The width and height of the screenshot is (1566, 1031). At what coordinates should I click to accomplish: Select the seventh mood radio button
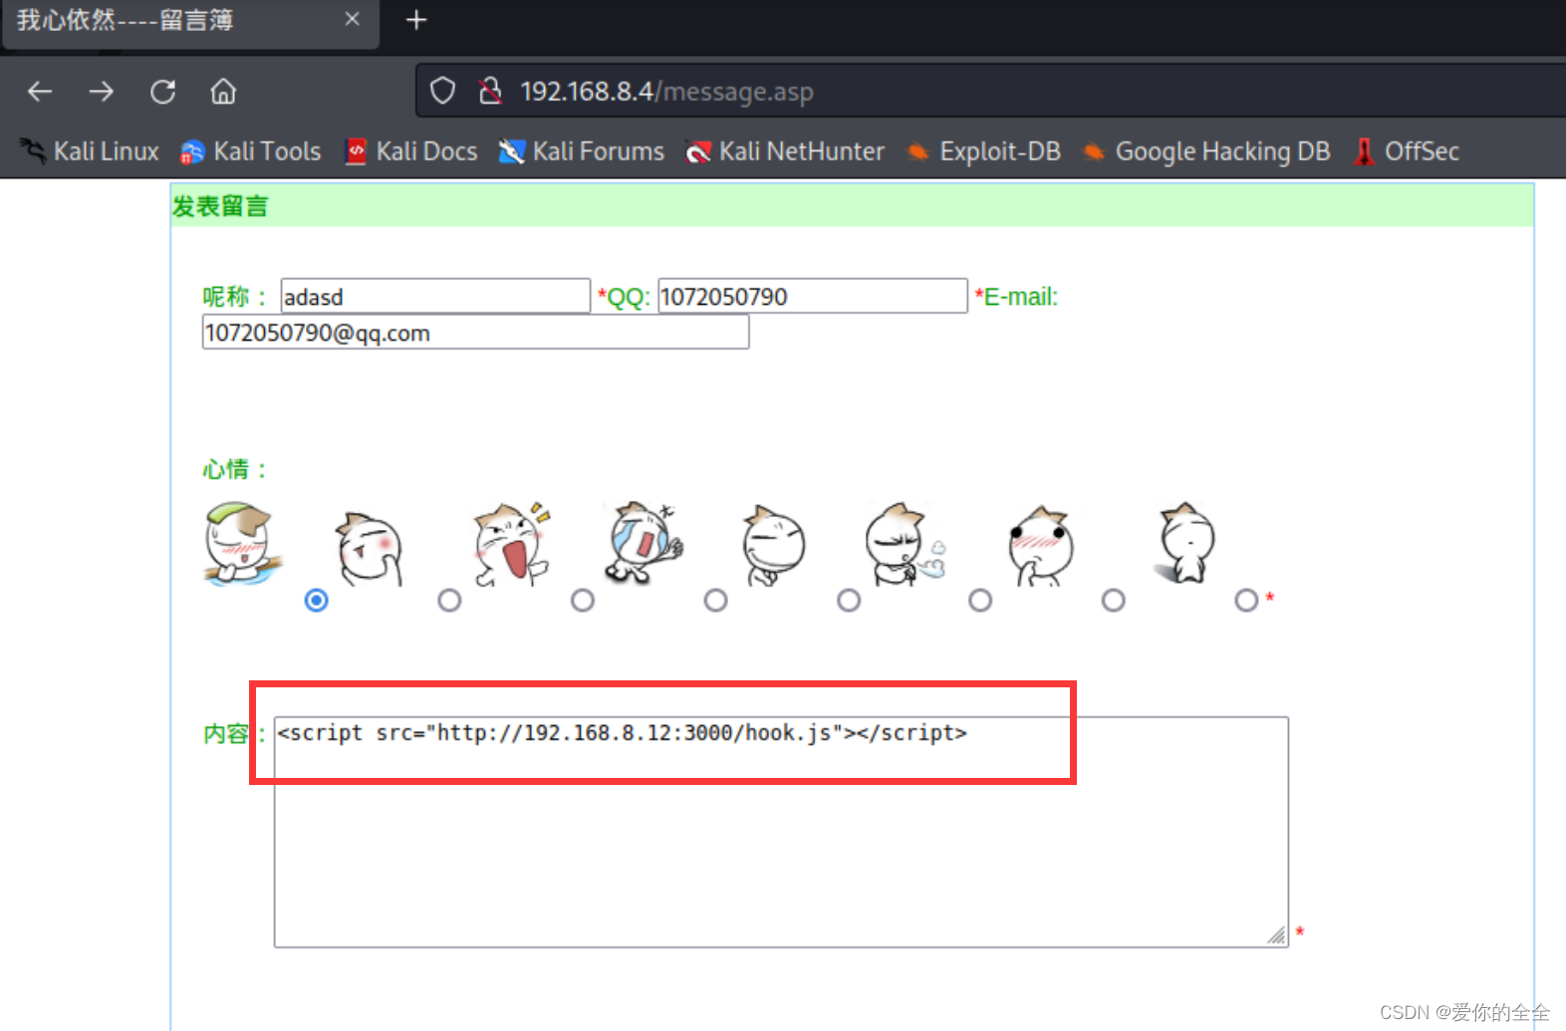coord(1114,600)
